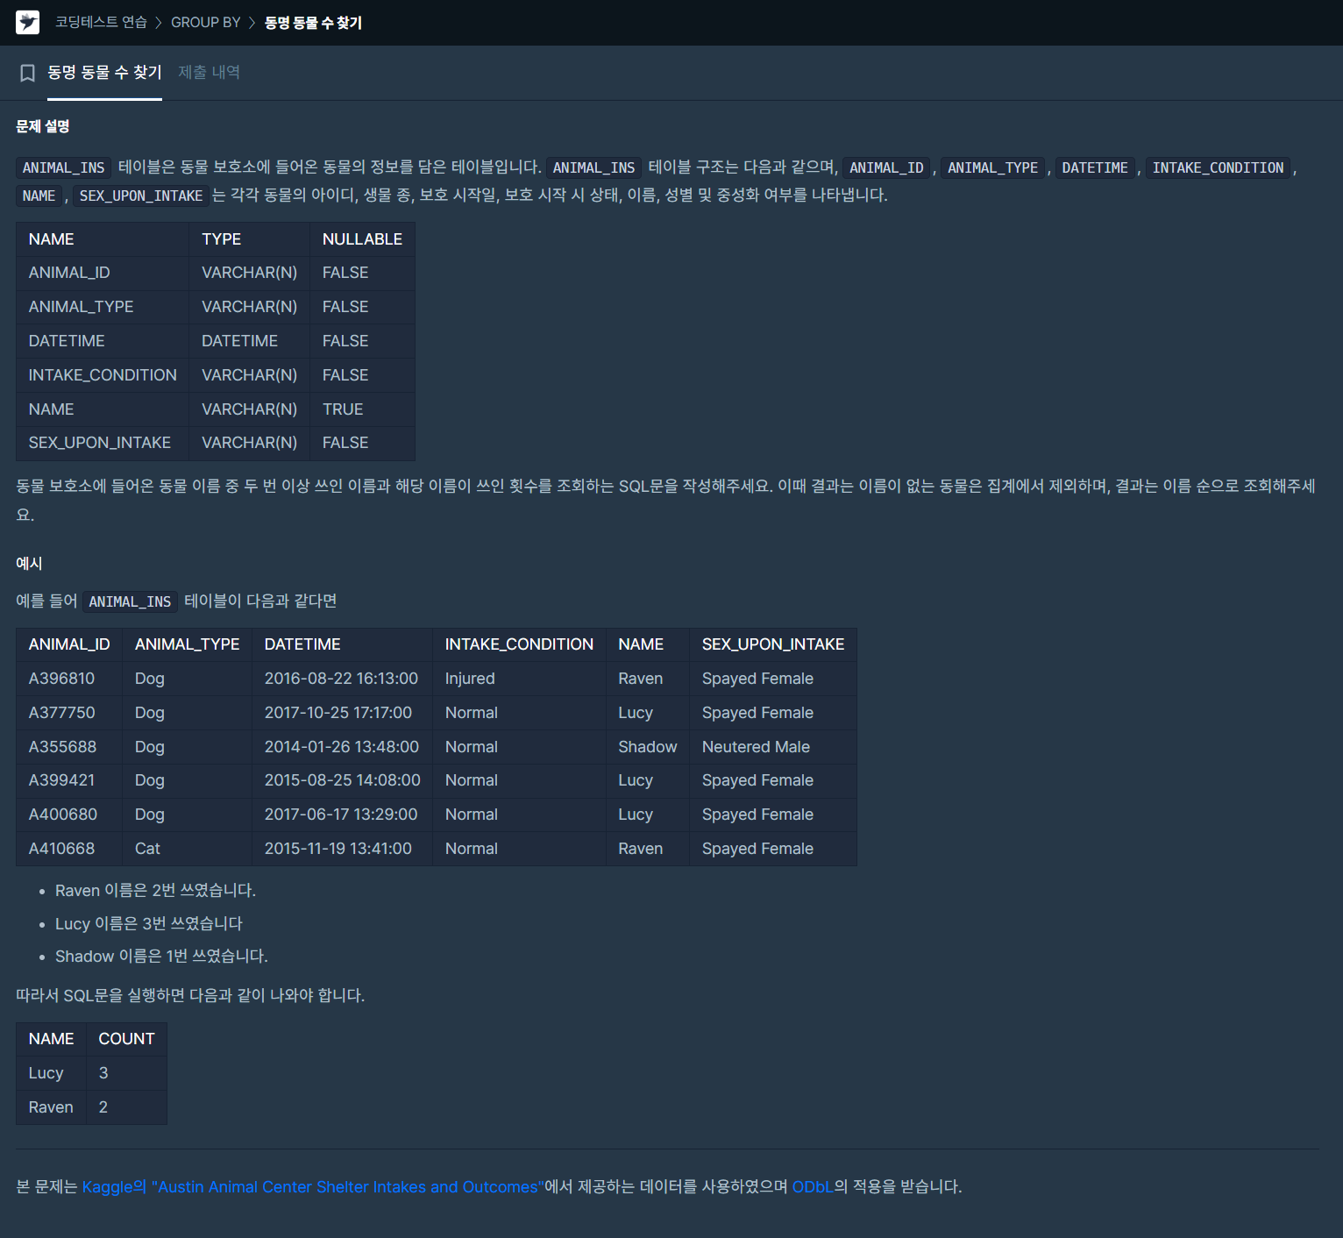Select the first ANIMAL_INS code tag
This screenshot has width=1343, height=1238.
coord(63,167)
